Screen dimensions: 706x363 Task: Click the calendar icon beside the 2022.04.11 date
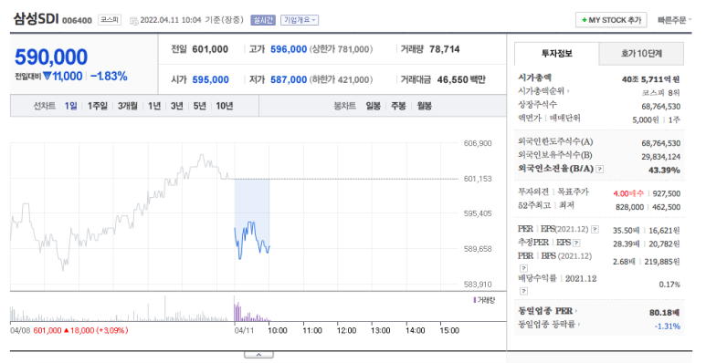pyautogui.click(x=133, y=21)
